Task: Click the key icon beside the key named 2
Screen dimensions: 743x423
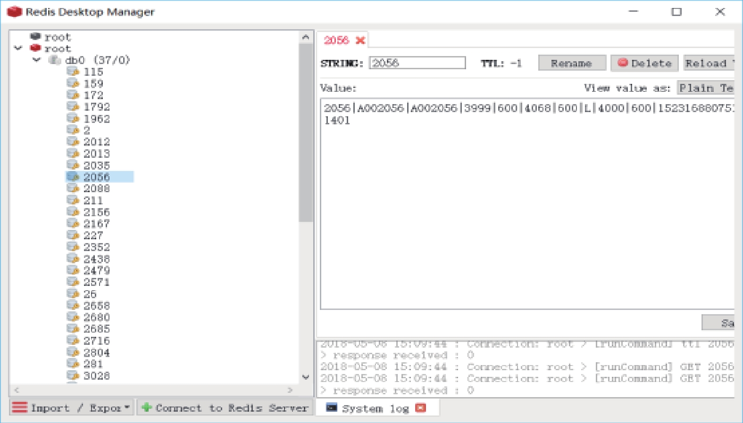Action: [x=73, y=130]
